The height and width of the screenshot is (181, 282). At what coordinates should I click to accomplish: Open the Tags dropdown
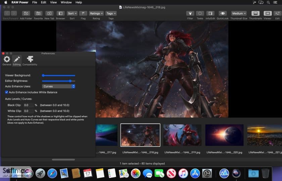point(111,13)
